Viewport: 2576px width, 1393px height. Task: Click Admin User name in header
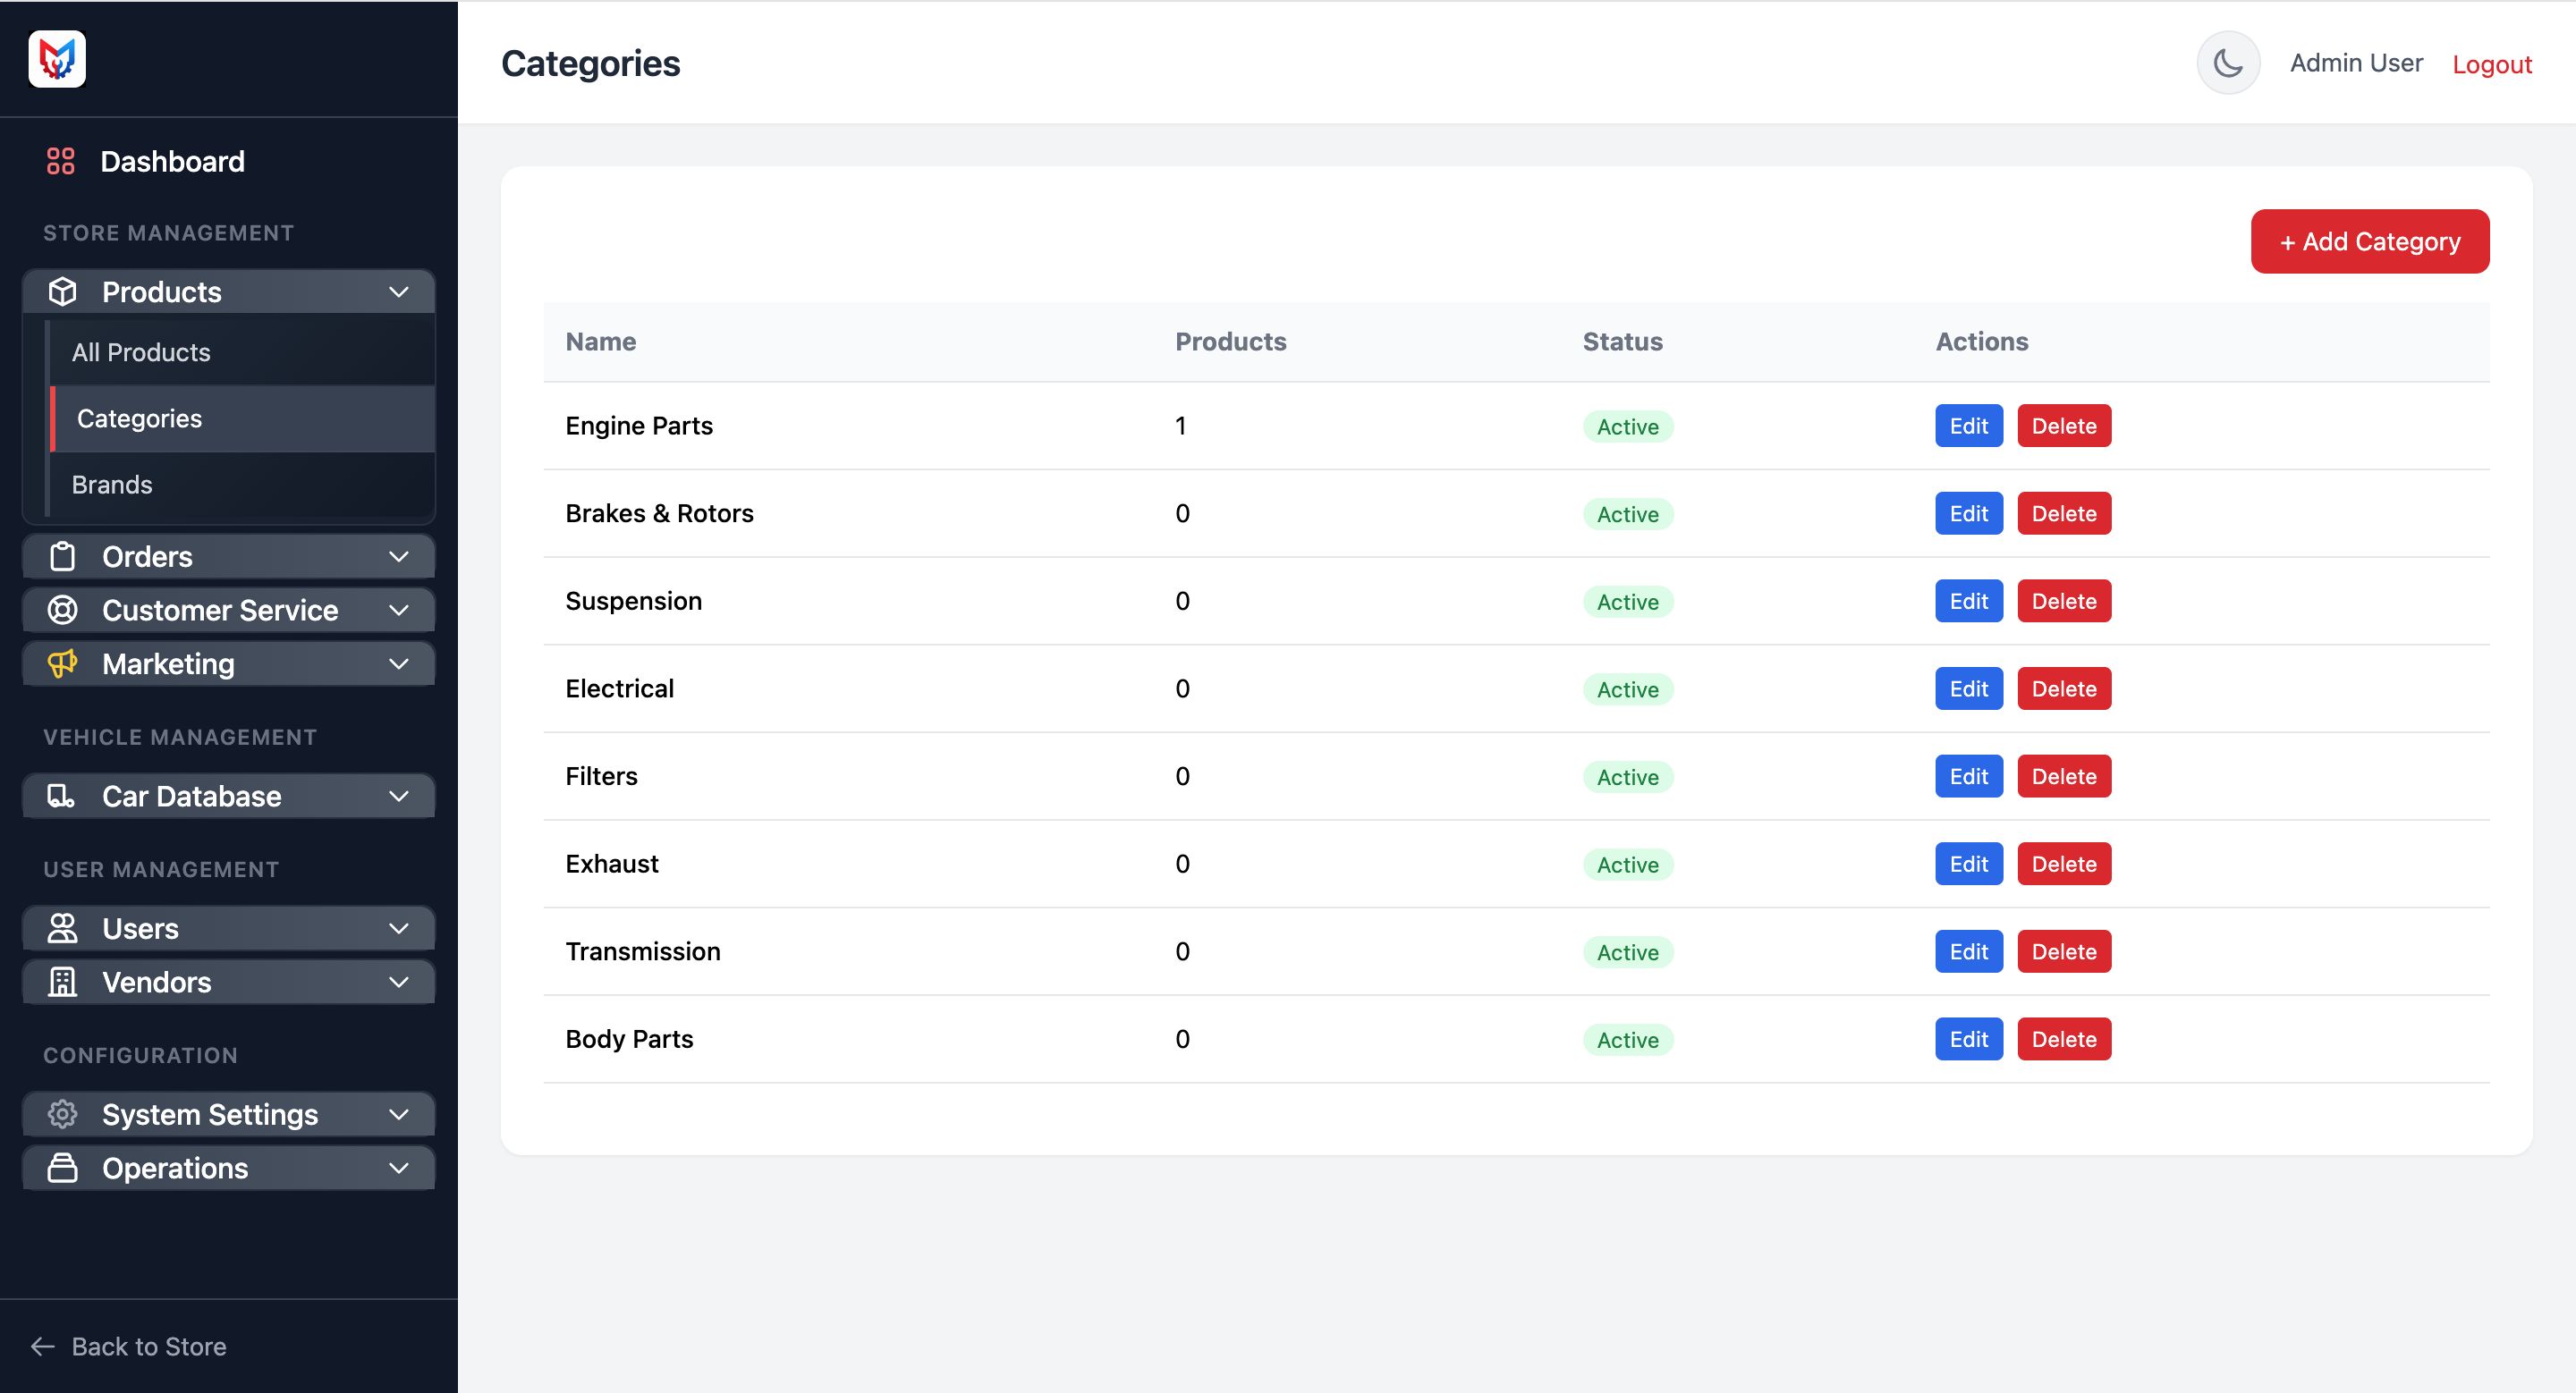point(2356,63)
